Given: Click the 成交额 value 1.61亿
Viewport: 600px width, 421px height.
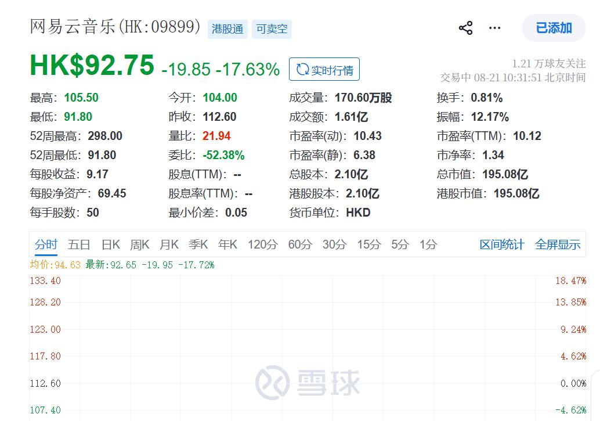Looking at the screenshot, I should 351,117.
